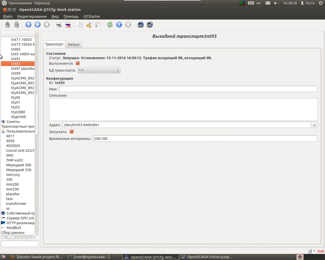Click the Временные интервалы input field
The width and height of the screenshot is (325, 260).
click(205, 139)
